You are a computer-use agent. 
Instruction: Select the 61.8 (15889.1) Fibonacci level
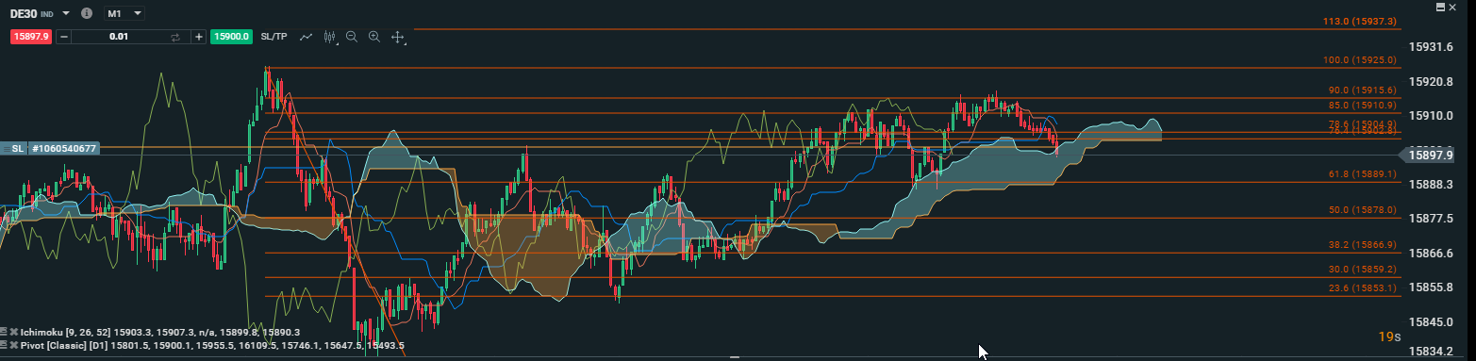point(1362,174)
